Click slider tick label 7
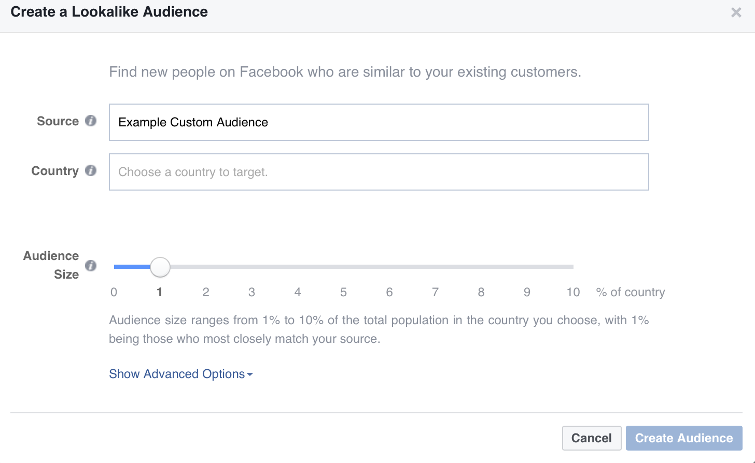 coord(435,292)
